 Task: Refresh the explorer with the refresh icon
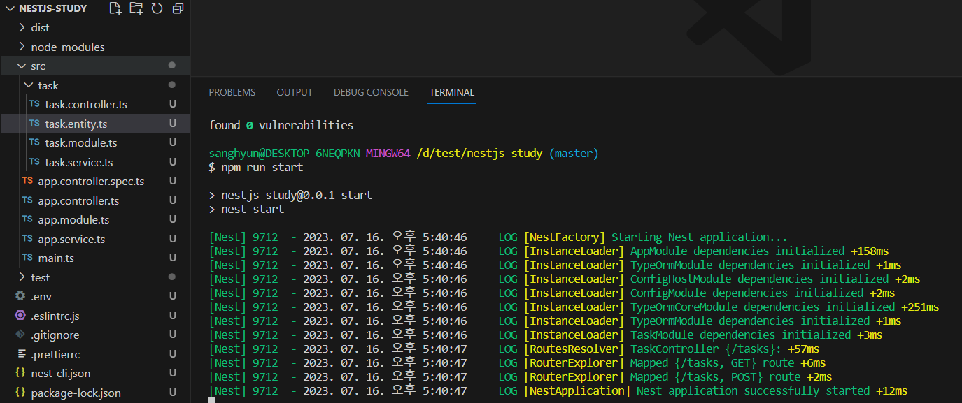(157, 8)
